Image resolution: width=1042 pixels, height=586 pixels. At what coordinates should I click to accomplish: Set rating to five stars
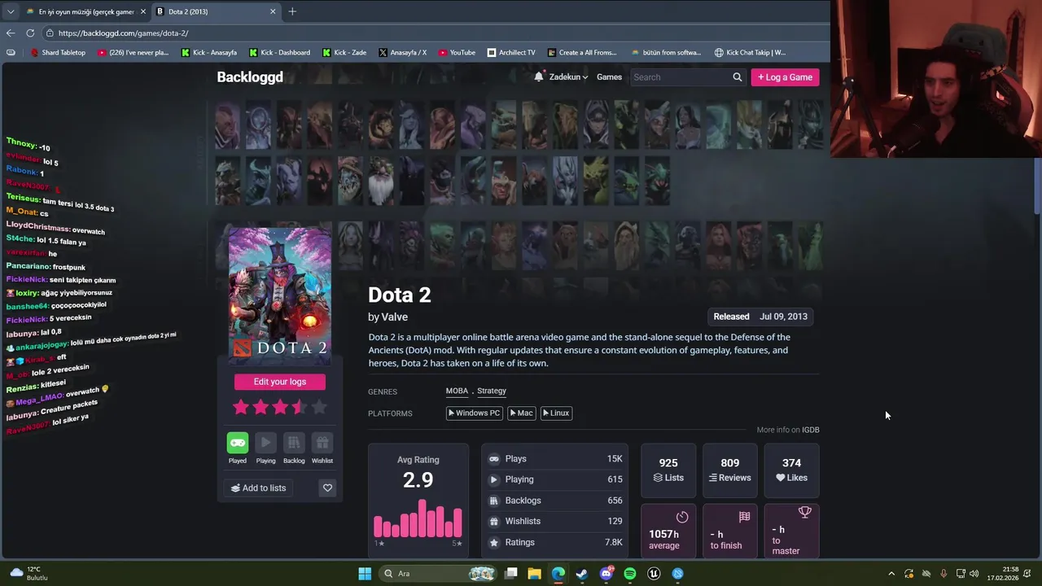tap(319, 407)
